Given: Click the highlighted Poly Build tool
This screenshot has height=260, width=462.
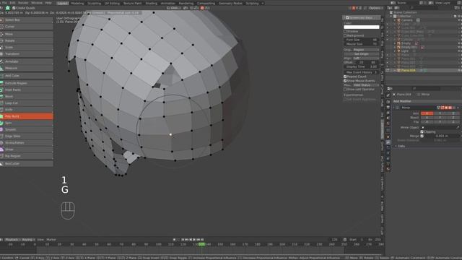Looking at the screenshot, I should click(27, 116).
